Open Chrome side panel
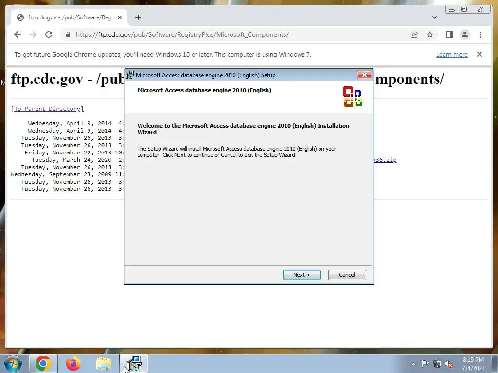The image size is (498, 373). pyautogui.click(x=449, y=34)
